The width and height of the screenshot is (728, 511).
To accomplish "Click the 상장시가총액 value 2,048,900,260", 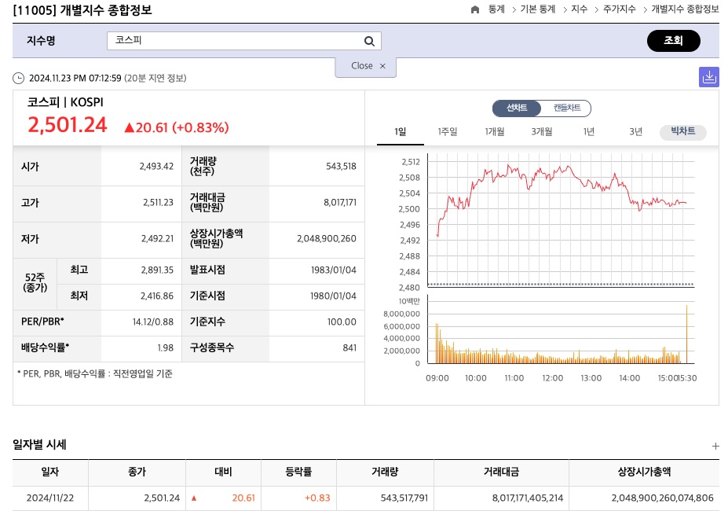I will tap(327, 239).
